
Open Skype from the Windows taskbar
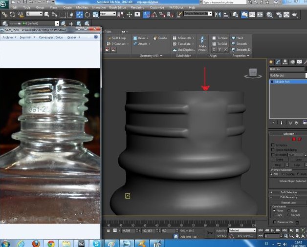pyautogui.click(x=96, y=244)
